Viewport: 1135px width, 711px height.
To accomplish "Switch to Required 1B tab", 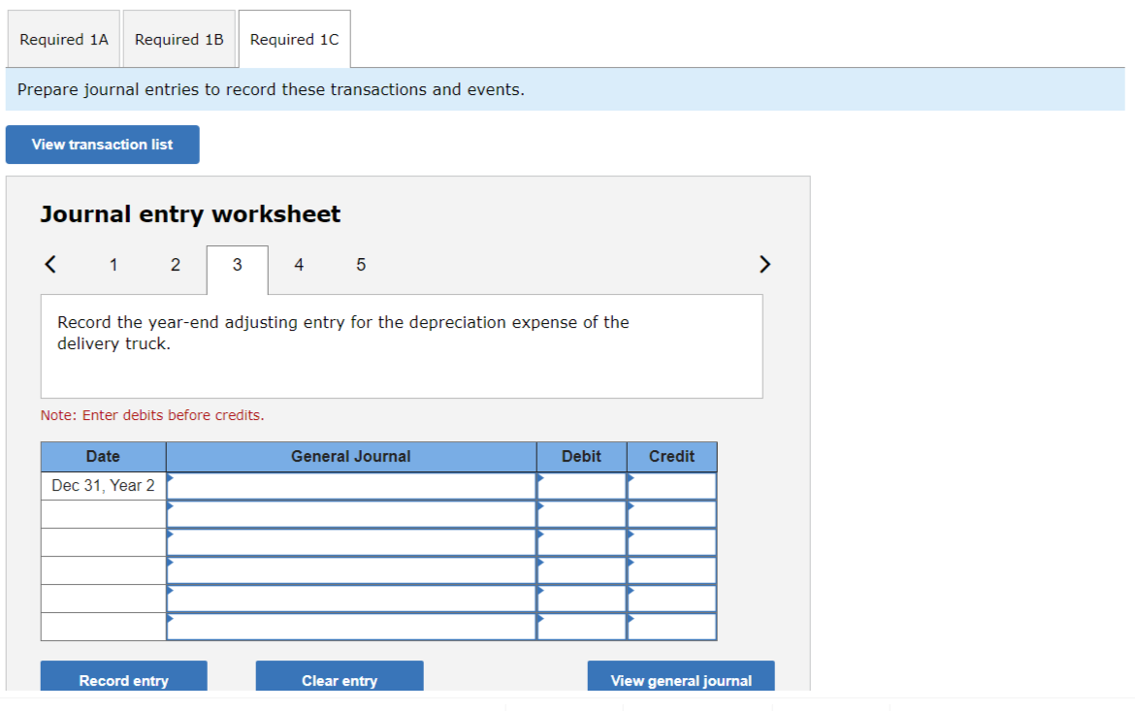I will click(178, 39).
